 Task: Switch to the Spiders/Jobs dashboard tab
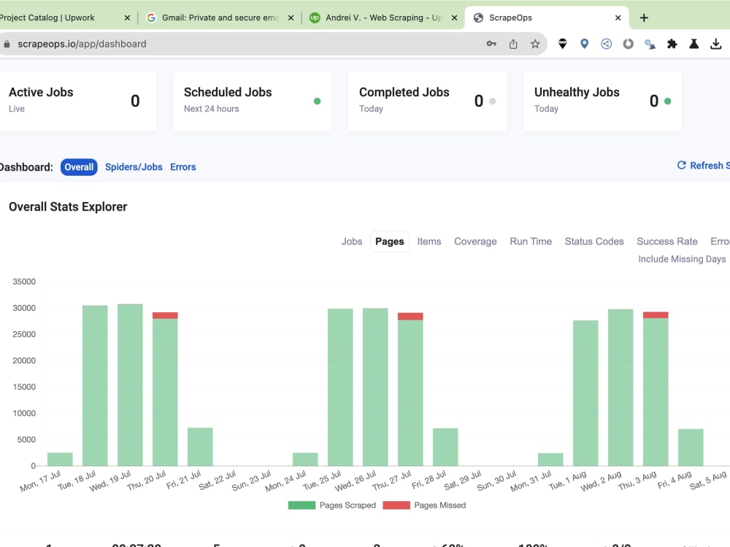click(x=134, y=167)
